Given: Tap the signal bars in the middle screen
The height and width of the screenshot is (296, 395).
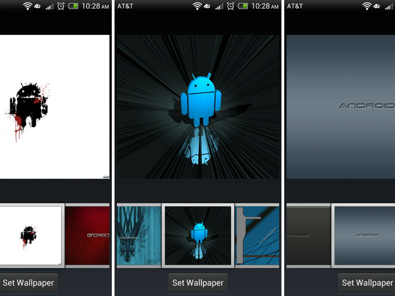Looking at the screenshot, I should (x=219, y=6).
